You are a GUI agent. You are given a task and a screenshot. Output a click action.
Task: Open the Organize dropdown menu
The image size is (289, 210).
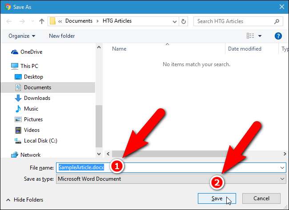point(21,36)
